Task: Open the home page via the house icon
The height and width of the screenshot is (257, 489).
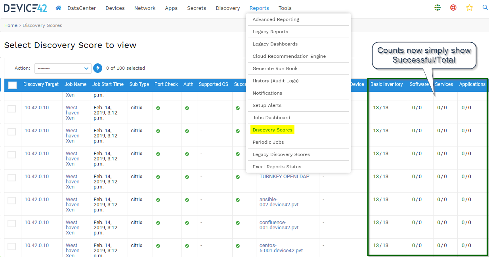Action: point(58,8)
